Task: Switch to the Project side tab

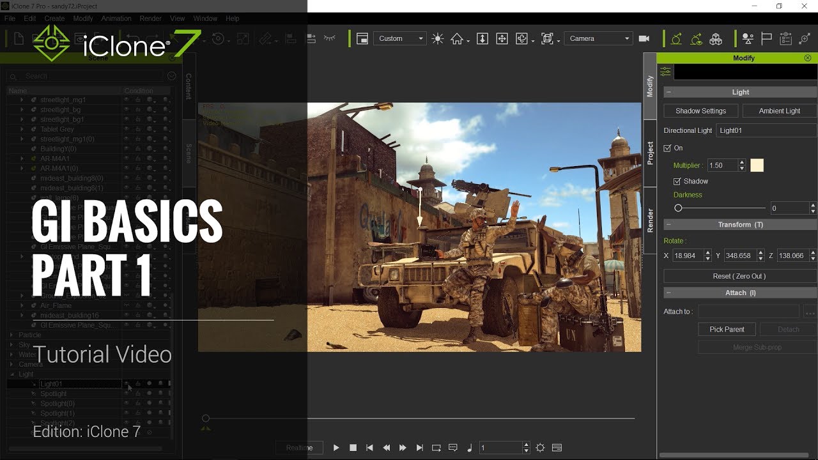Action: 650,153
